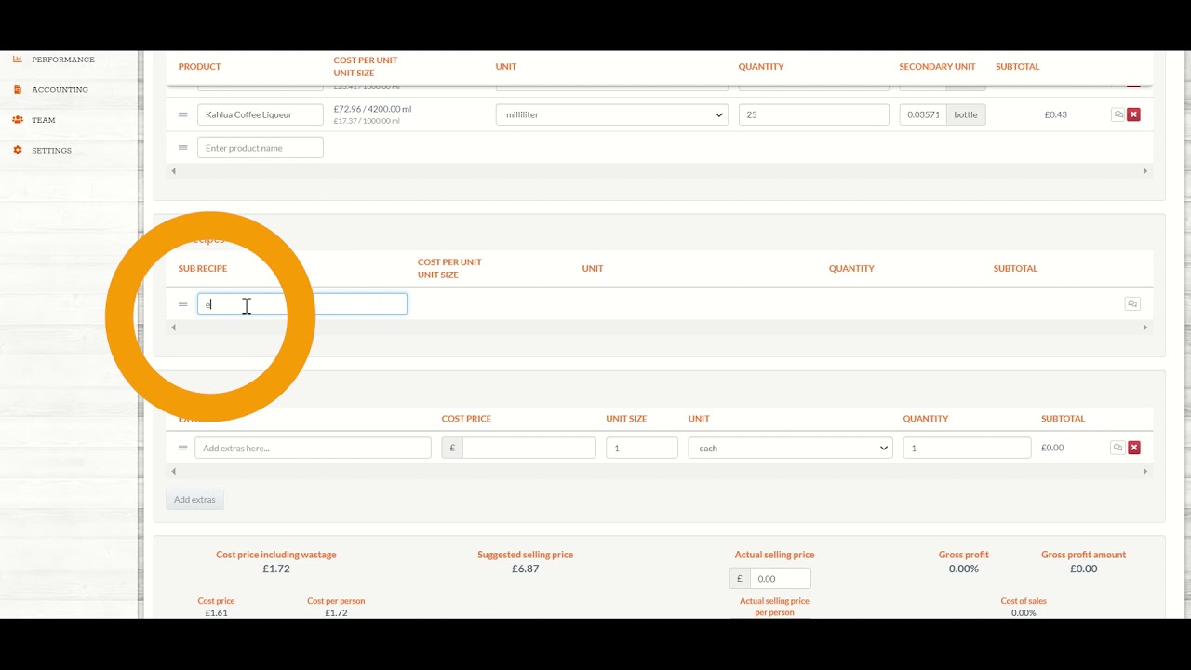Image resolution: width=1191 pixels, height=670 pixels.
Task: Click the quantity field containing 25
Action: 814,114
